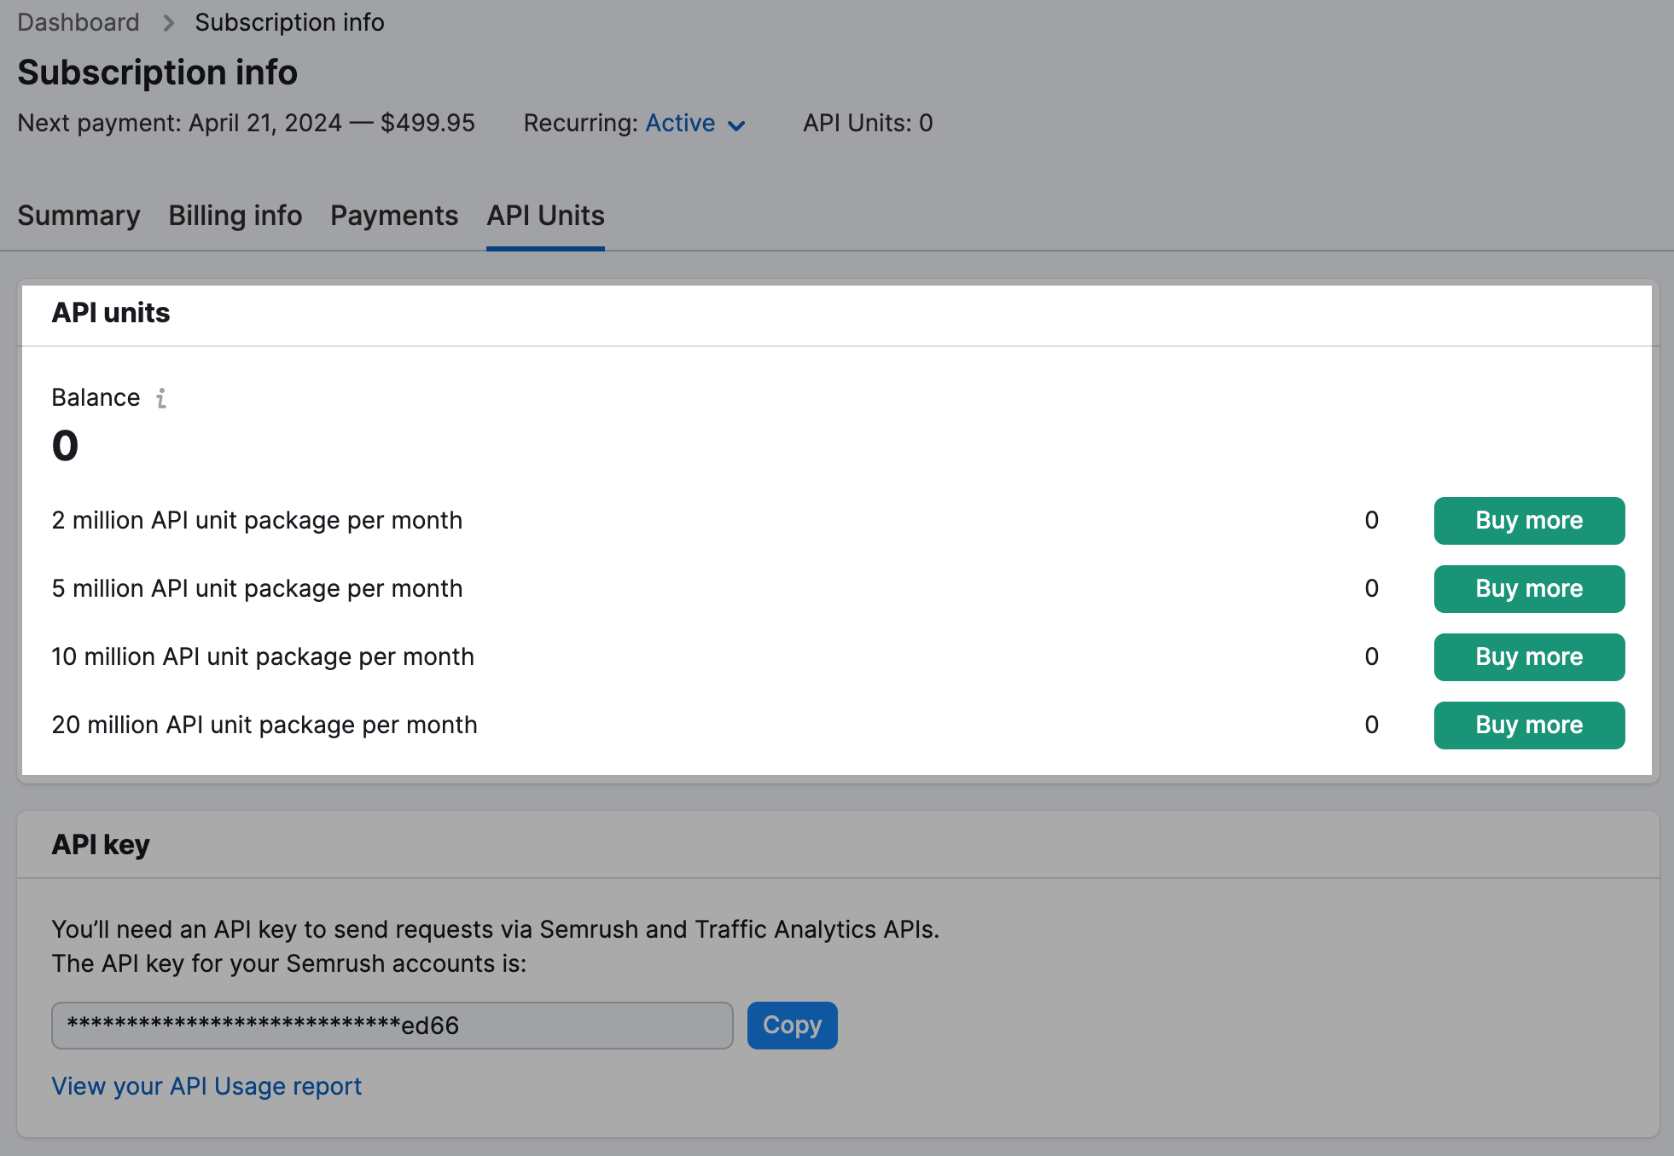Click the API units panel header
Image resolution: width=1674 pixels, height=1156 pixels.
coord(110,313)
